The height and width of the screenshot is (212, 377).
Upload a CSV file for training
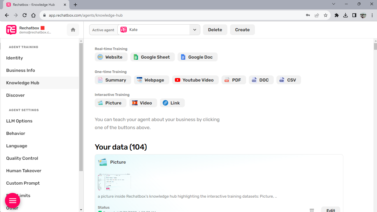click(x=289, y=80)
